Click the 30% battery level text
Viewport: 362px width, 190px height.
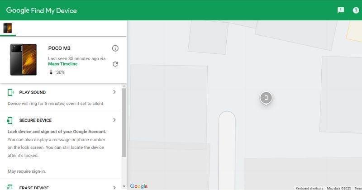pos(60,72)
